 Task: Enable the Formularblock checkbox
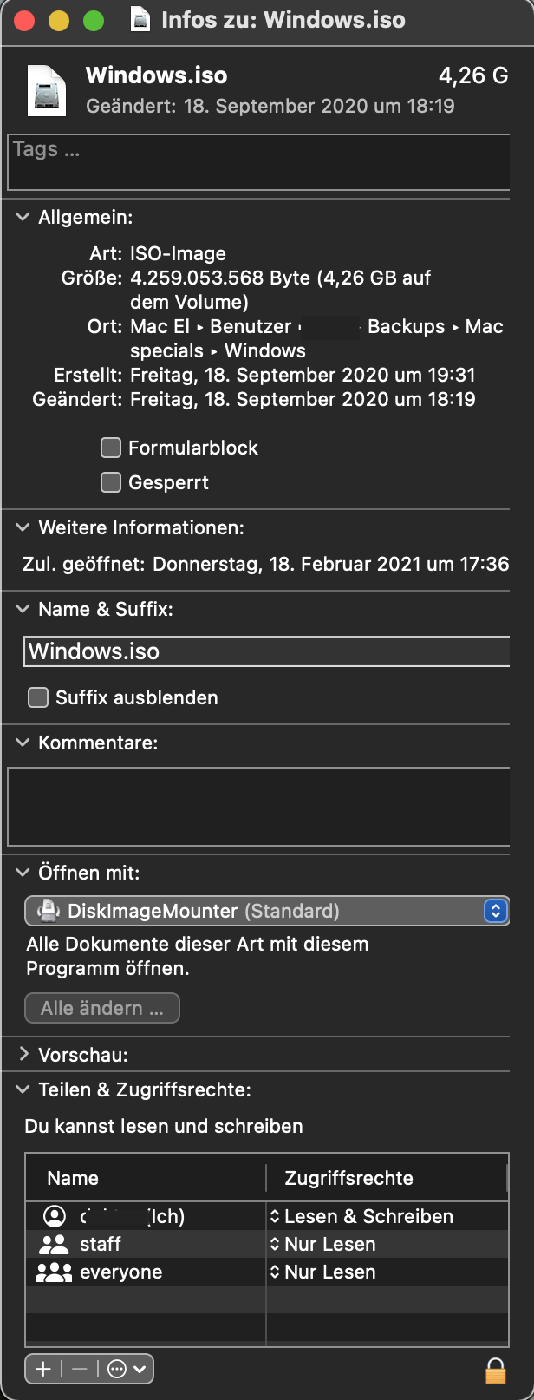[x=111, y=448]
